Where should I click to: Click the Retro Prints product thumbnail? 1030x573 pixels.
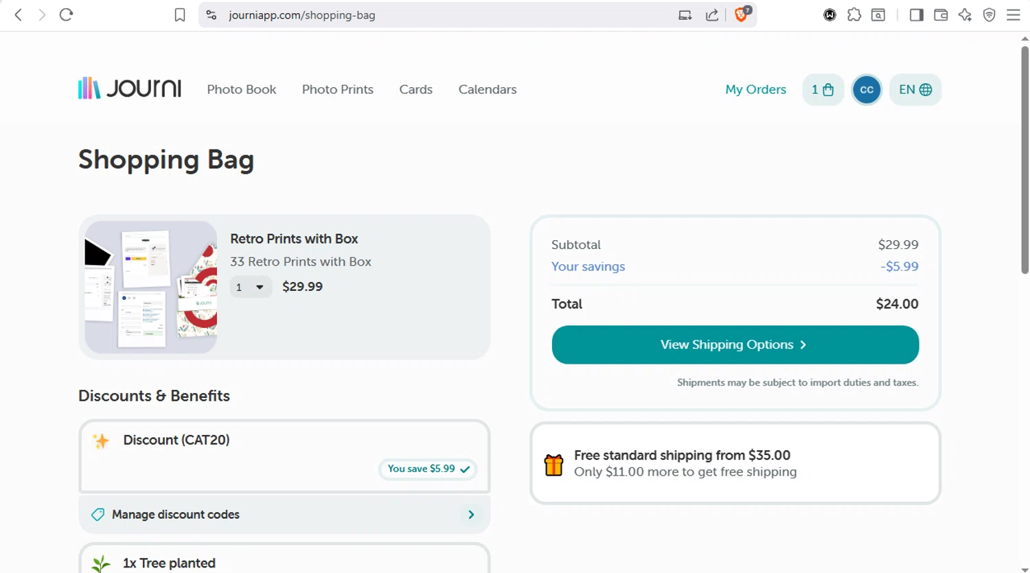tap(151, 287)
